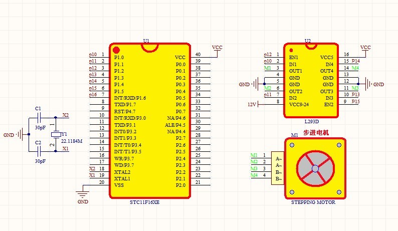Click red pin-1 marker dot on U1
Viewport: 398px width, 231px height.
click(116, 50)
